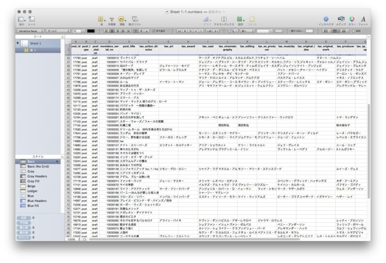The height and width of the screenshot is (263, 386).
Task: Open the font style (ボールド) dropdown
Action: pyautogui.click(x=58, y=31)
